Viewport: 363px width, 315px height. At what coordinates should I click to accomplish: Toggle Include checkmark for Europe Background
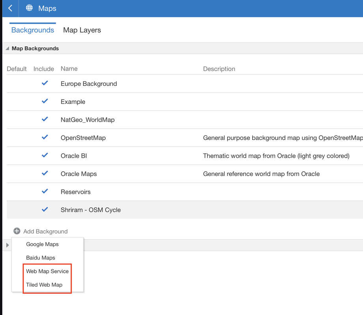45,83
